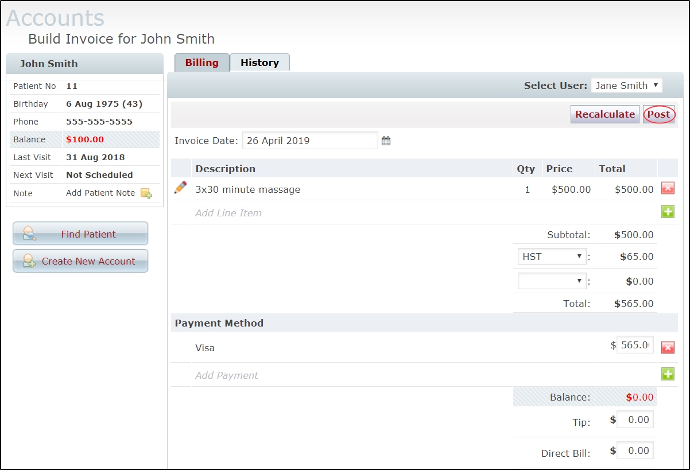Viewport: 690px width, 470px height.
Task: Switch to the History tab
Action: [260, 63]
